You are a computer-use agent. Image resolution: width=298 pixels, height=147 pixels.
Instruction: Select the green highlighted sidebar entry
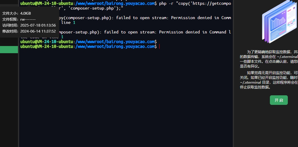click(x=9, y=50)
